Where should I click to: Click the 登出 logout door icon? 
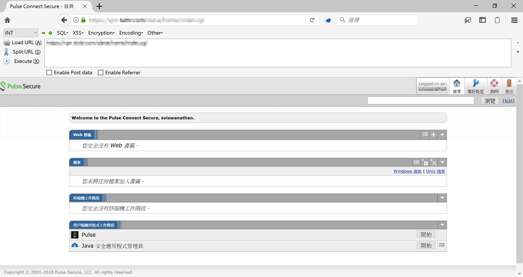(509, 86)
